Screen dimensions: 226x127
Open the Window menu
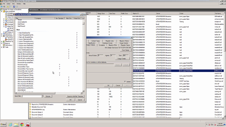point(19,4)
